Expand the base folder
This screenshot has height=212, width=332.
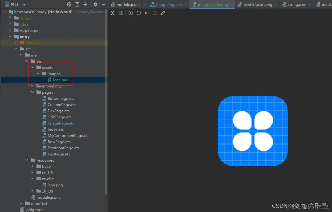click(x=32, y=166)
